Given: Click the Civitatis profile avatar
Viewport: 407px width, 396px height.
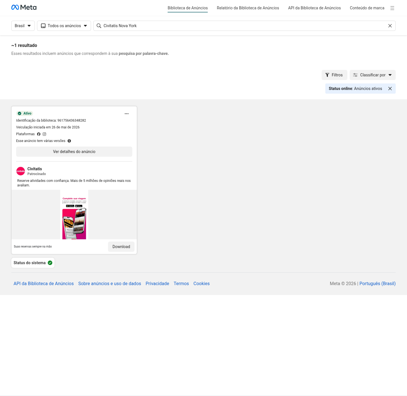Looking at the screenshot, I should click(x=21, y=171).
